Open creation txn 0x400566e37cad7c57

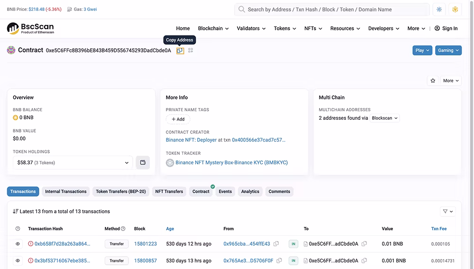258,140
